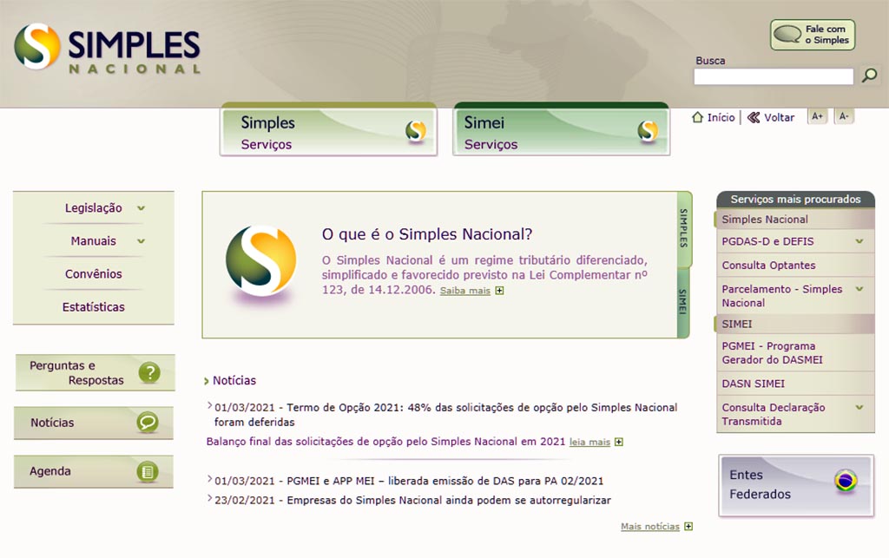Decrease font size with the A- button
Viewport: 889px width, 558px height.
(844, 116)
